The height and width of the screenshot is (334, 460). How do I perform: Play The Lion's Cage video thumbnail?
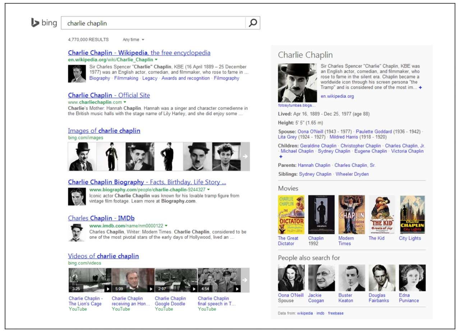click(90, 280)
